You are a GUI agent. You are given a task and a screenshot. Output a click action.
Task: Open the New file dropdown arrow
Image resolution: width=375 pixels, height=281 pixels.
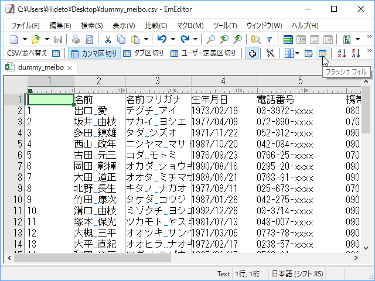(x=25, y=39)
